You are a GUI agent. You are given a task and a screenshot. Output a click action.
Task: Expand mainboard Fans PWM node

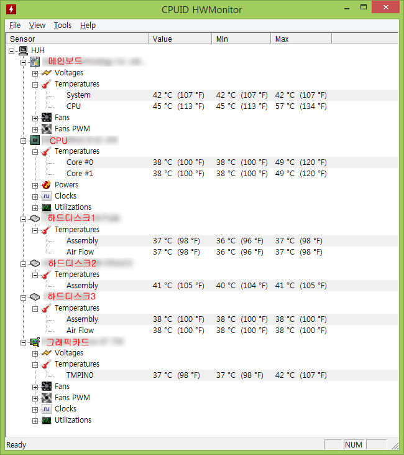(35, 129)
